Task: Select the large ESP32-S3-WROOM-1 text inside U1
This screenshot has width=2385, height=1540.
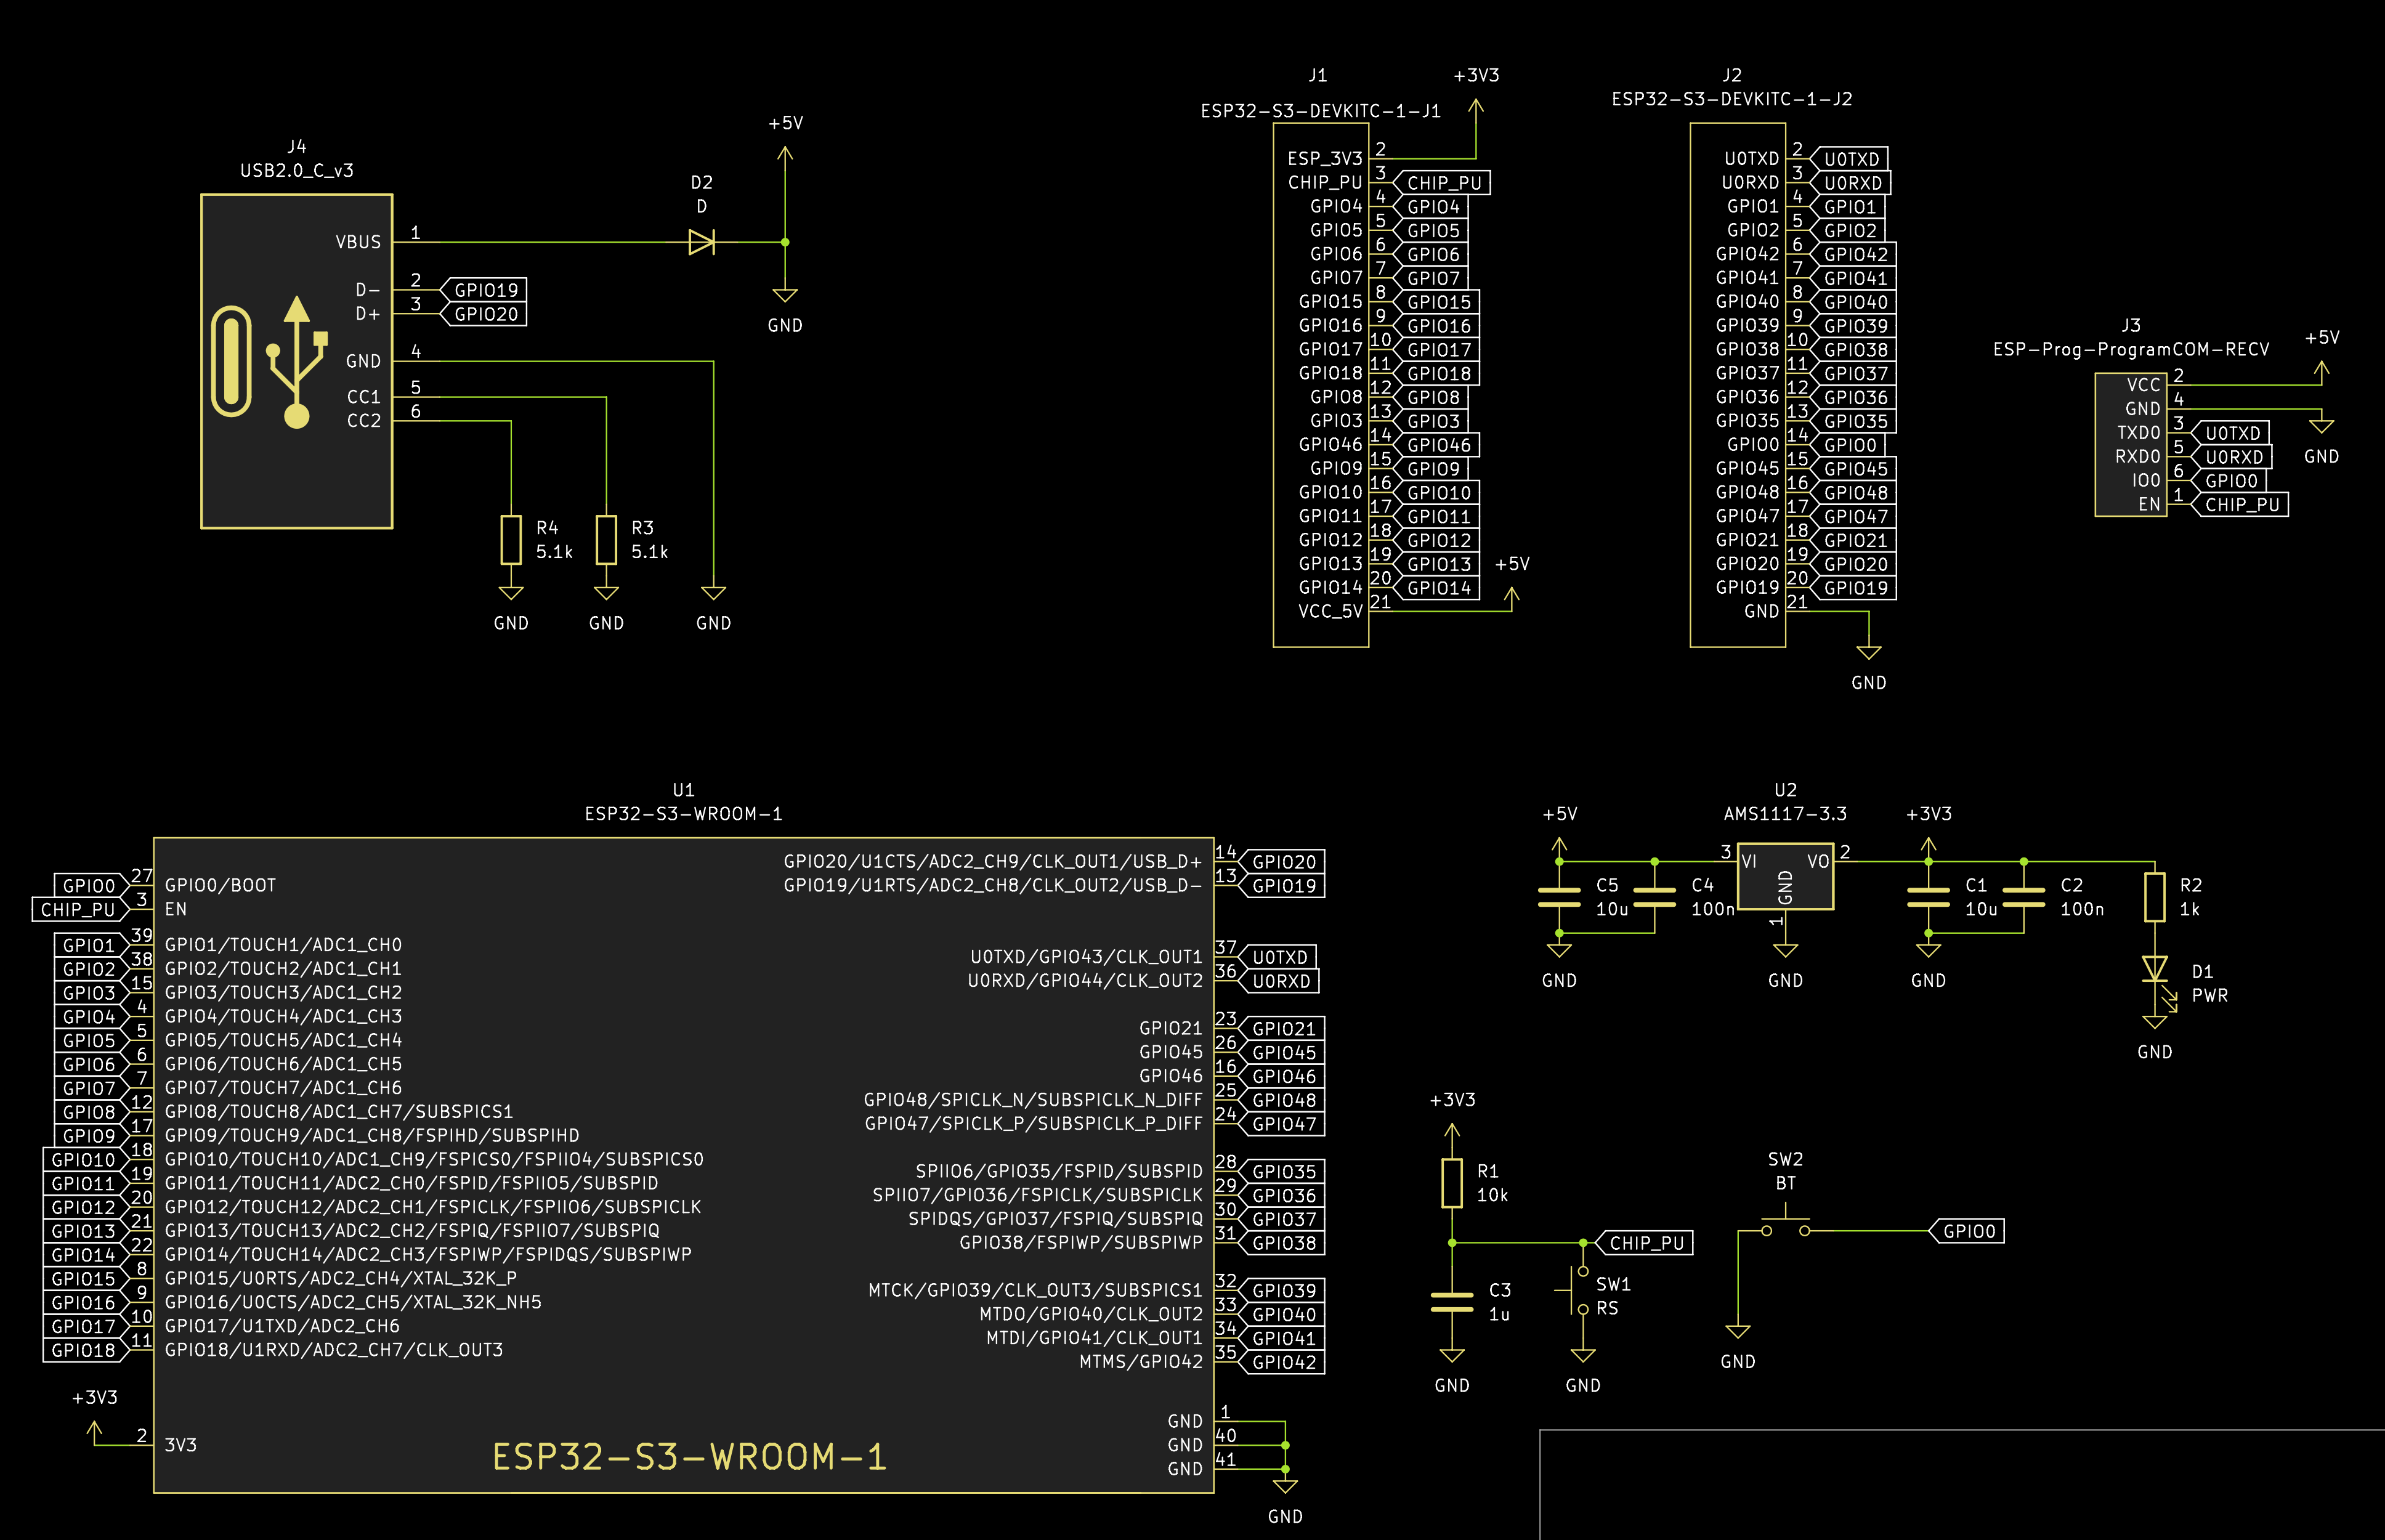Action: (690, 1457)
